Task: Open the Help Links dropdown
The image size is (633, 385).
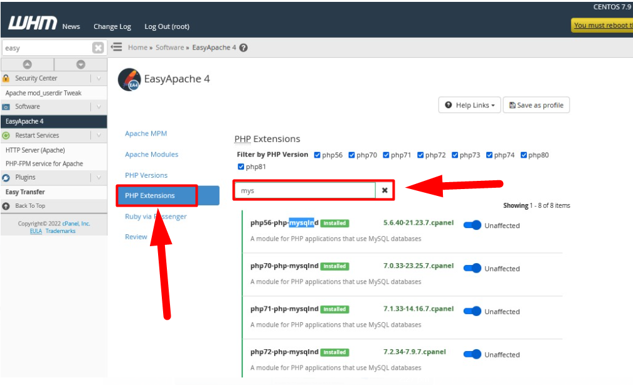Action: point(469,105)
